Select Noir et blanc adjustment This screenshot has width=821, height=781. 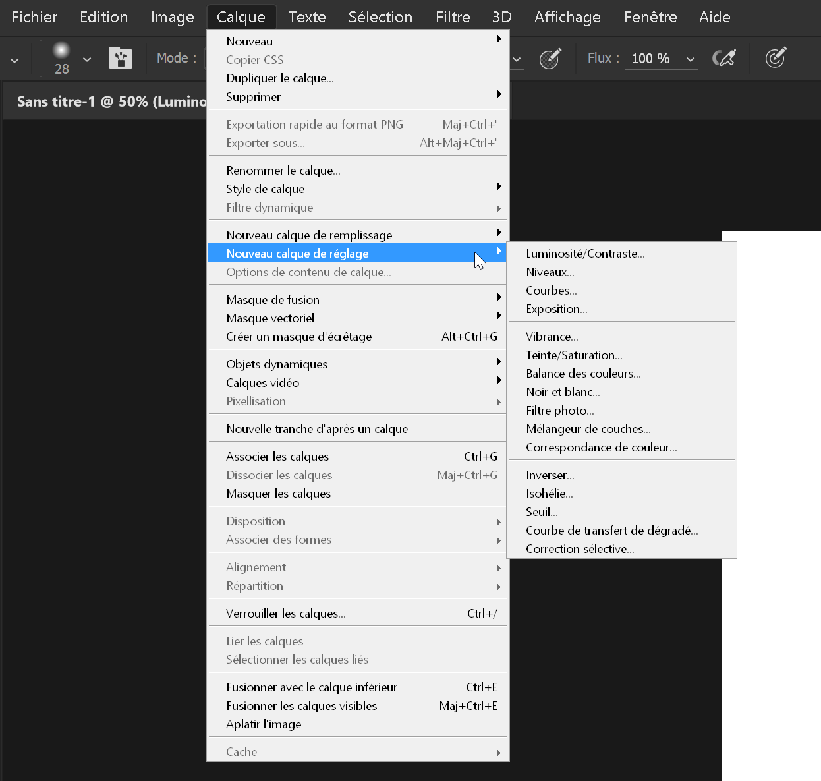pyautogui.click(x=563, y=392)
